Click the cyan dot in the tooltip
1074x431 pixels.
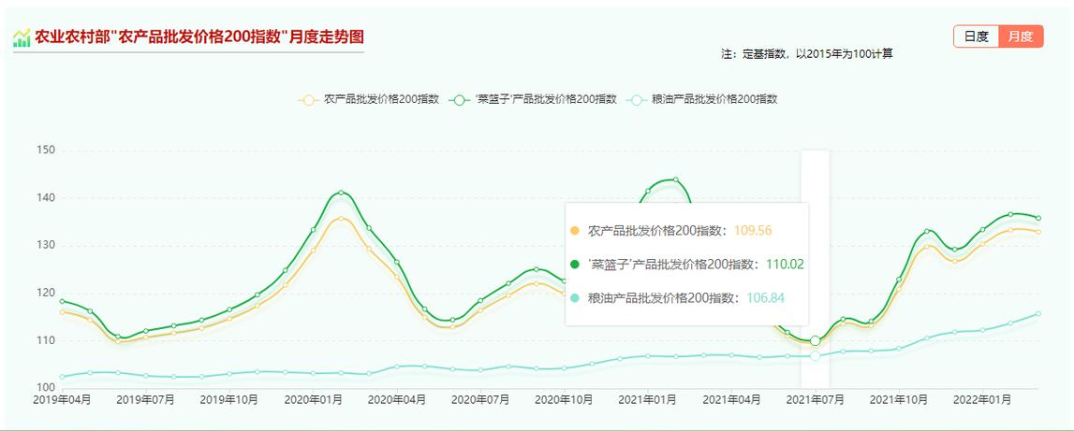(x=575, y=297)
